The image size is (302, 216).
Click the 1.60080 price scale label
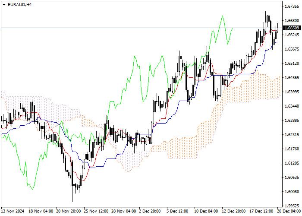(292, 192)
